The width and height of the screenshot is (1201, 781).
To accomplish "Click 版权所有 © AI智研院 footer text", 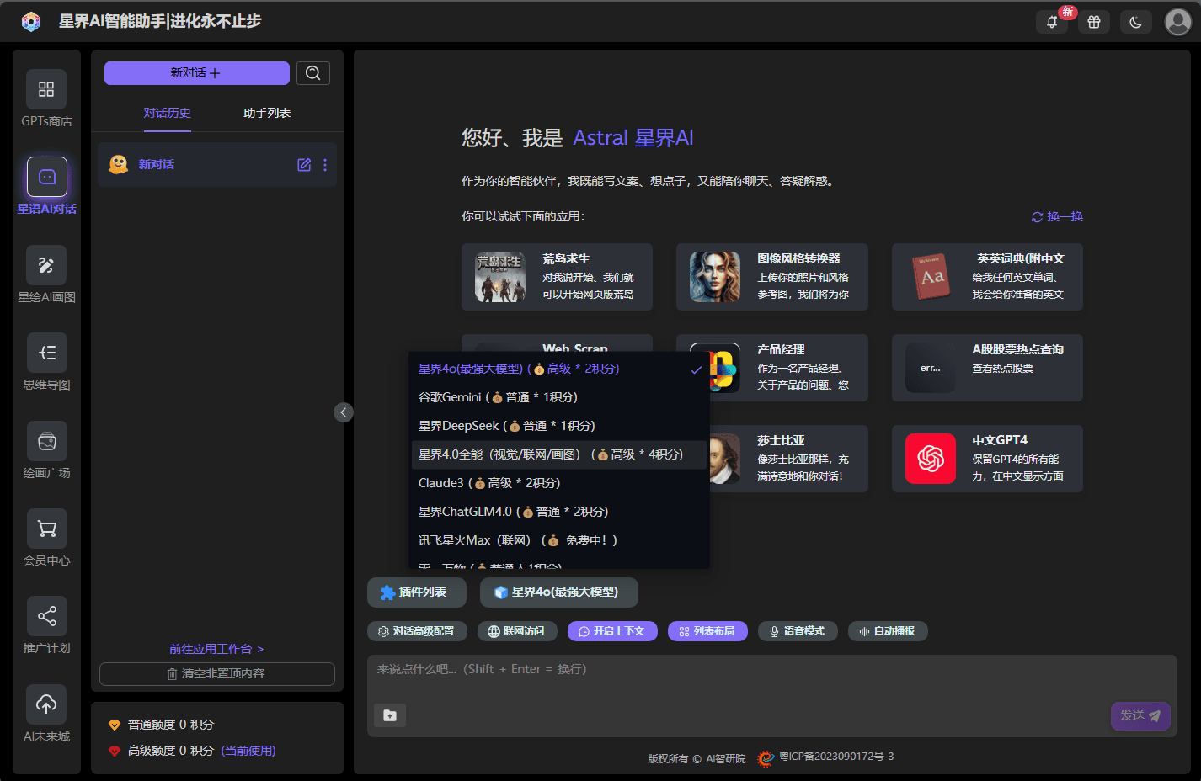I will pyautogui.click(x=697, y=759).
